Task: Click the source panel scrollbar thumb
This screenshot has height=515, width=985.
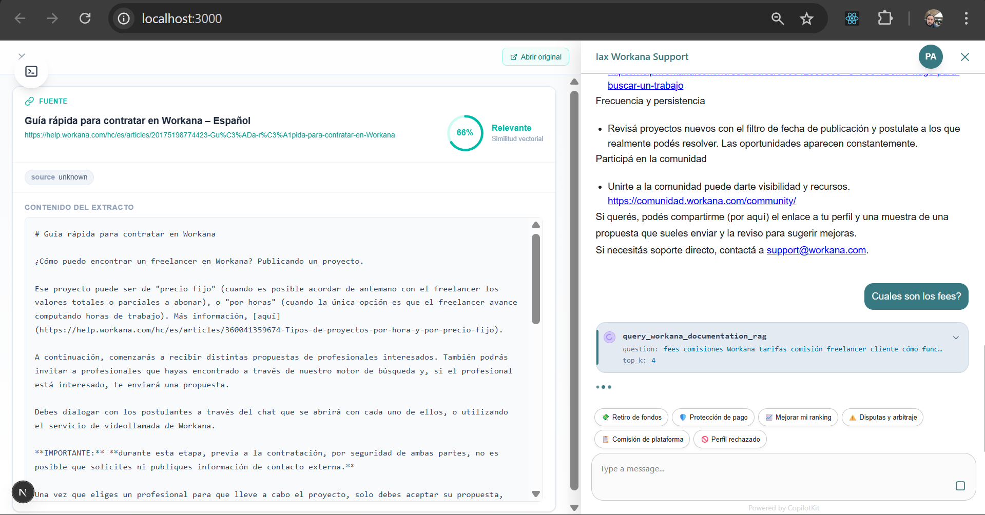Action: click(574, 290)
